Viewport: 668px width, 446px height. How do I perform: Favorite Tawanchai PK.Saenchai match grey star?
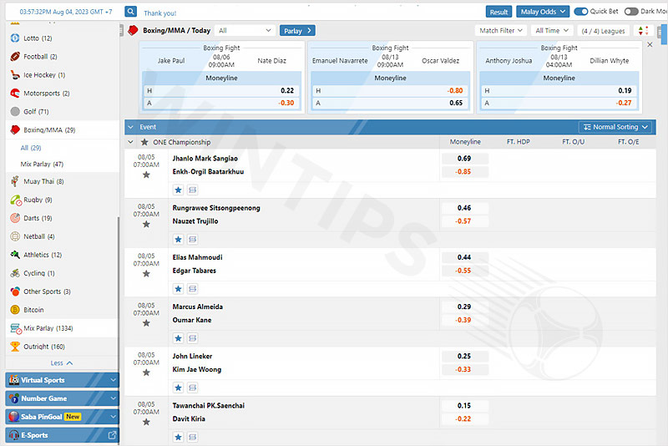(x=146, y=422)
